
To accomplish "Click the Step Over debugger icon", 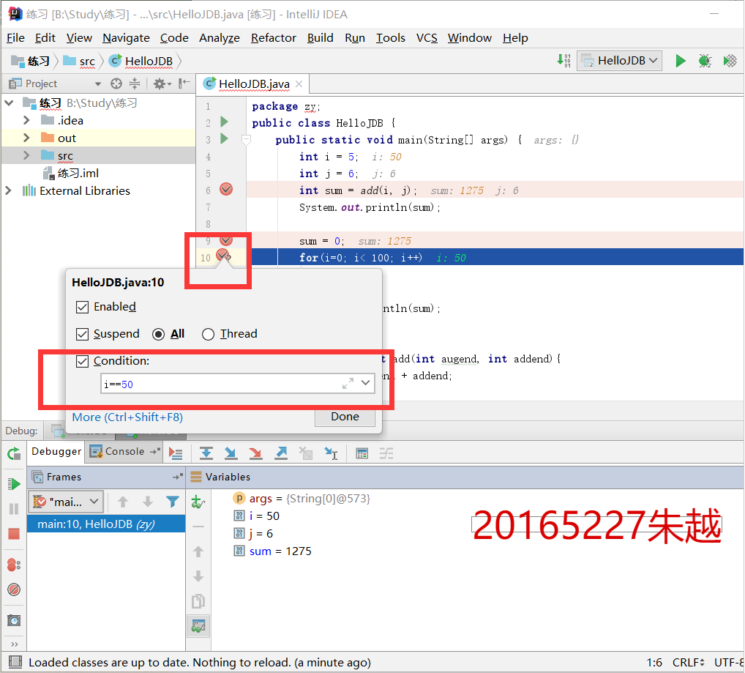I will 206,453.
